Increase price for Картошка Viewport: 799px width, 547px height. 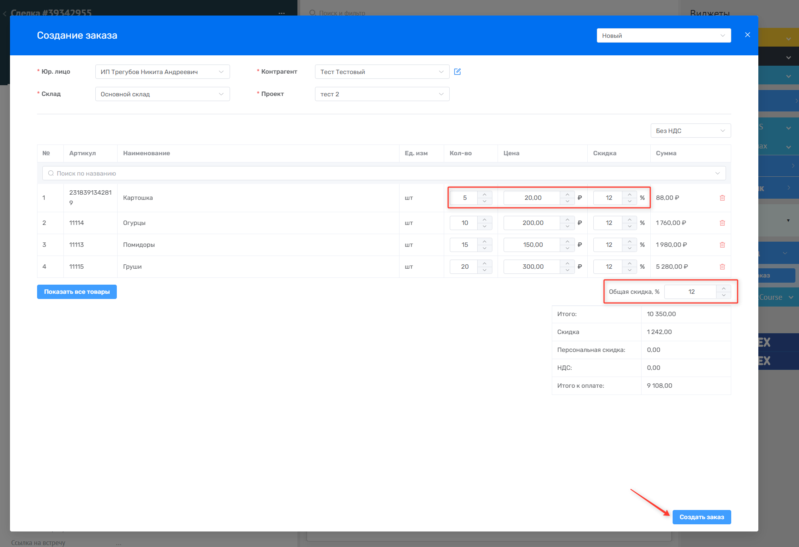click(567, 194)
